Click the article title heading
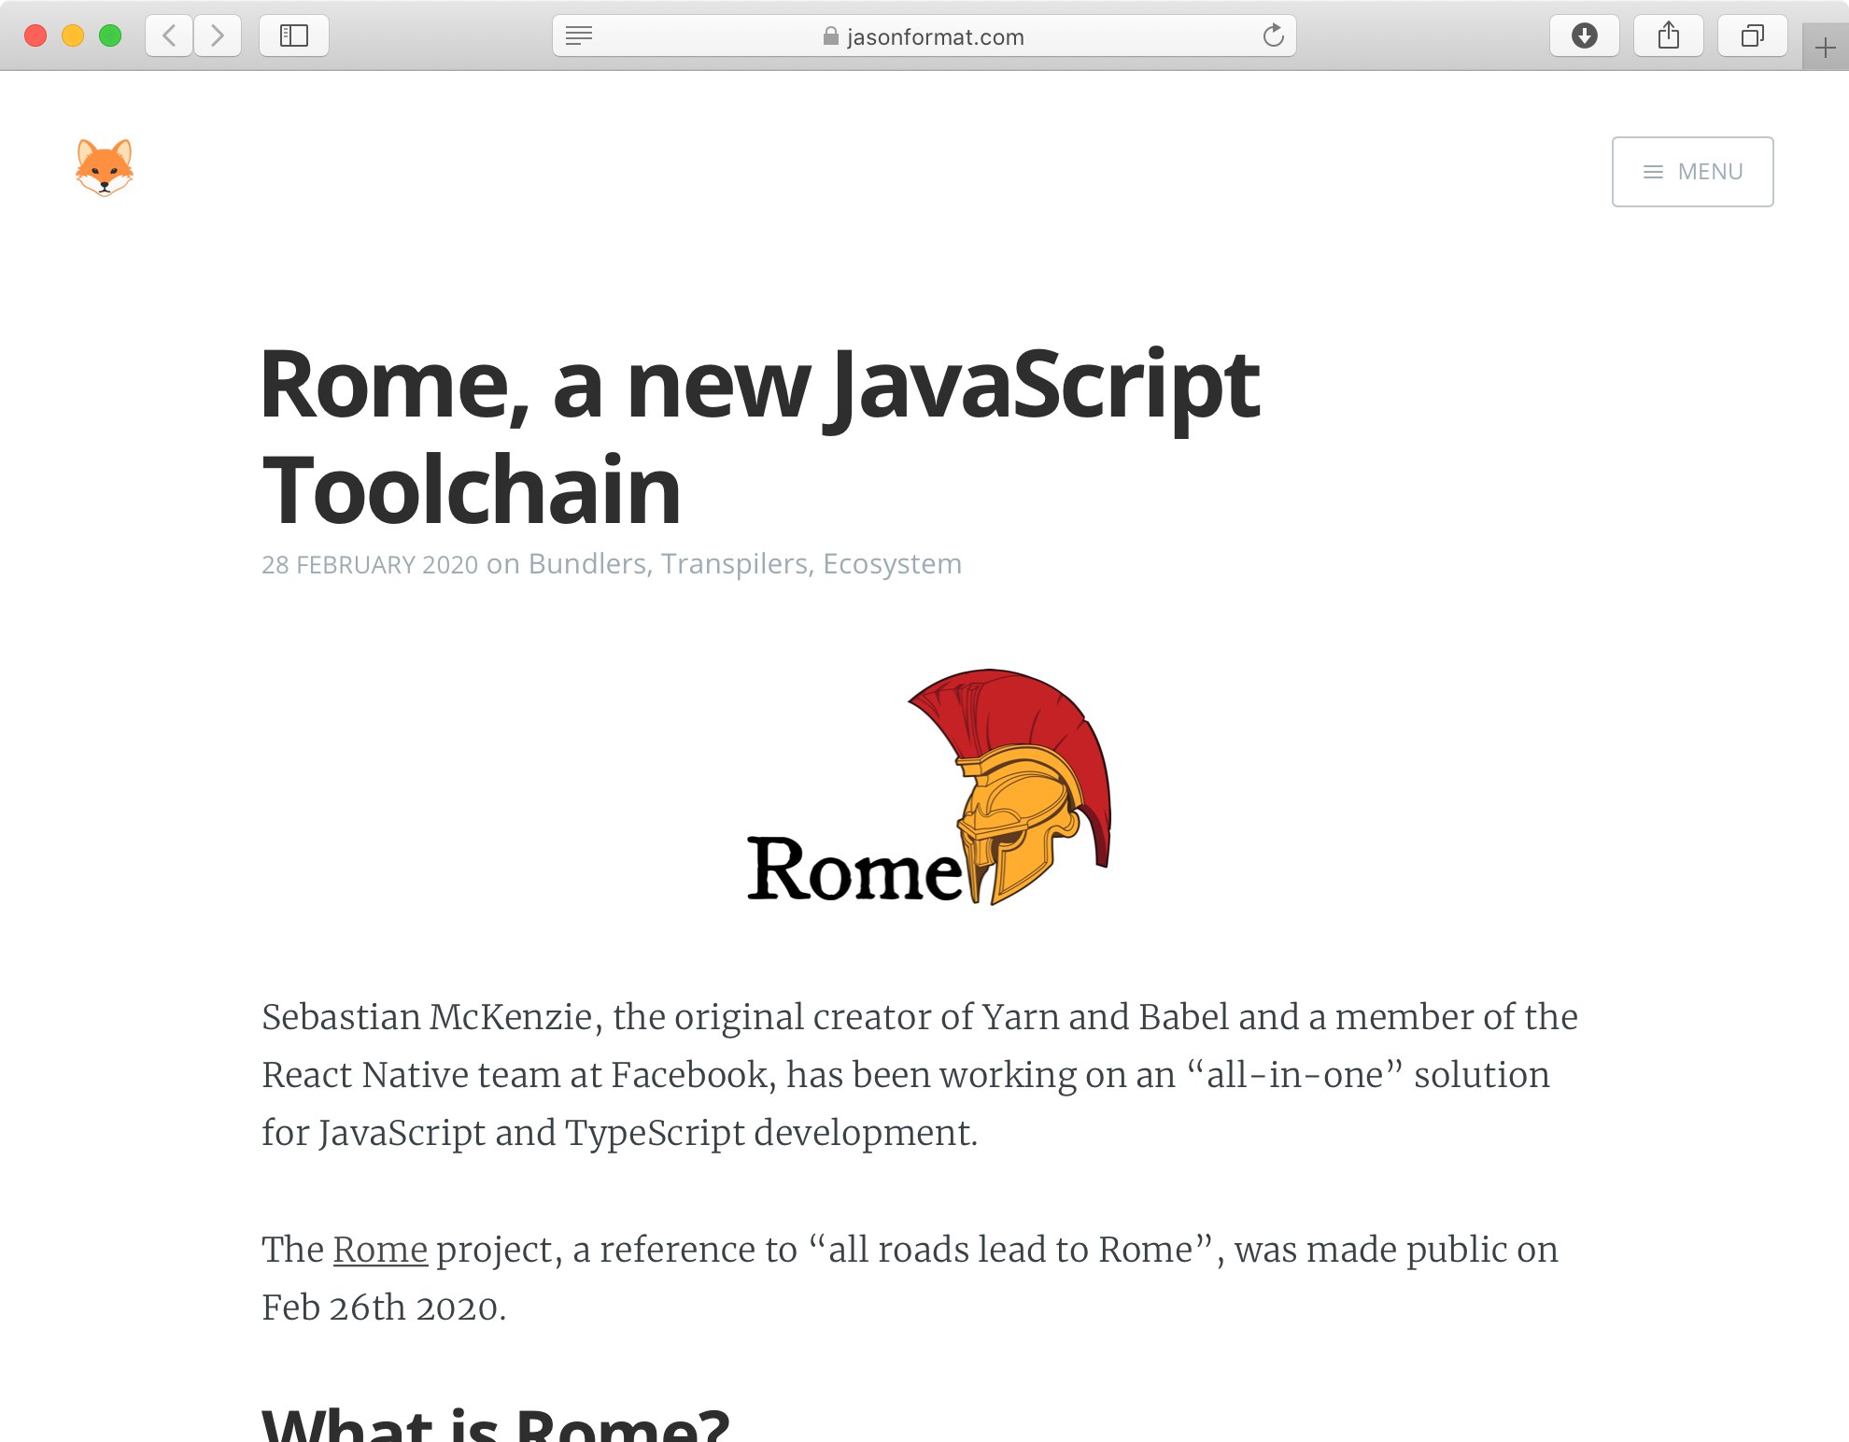 click(x=760, y=436)
